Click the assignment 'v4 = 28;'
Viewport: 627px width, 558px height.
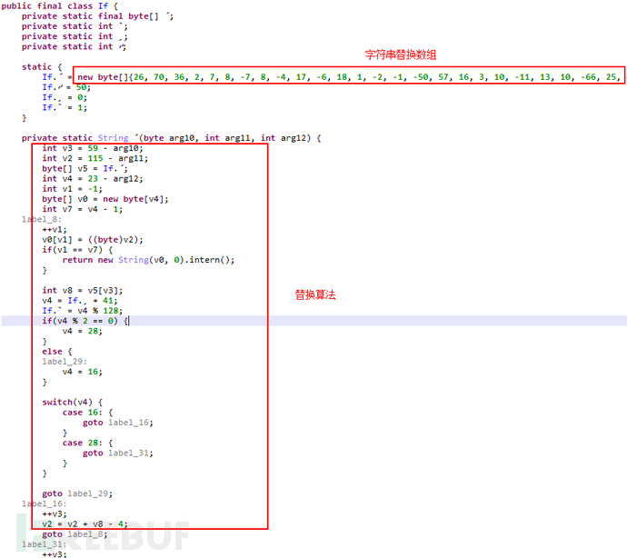(83, 331)
